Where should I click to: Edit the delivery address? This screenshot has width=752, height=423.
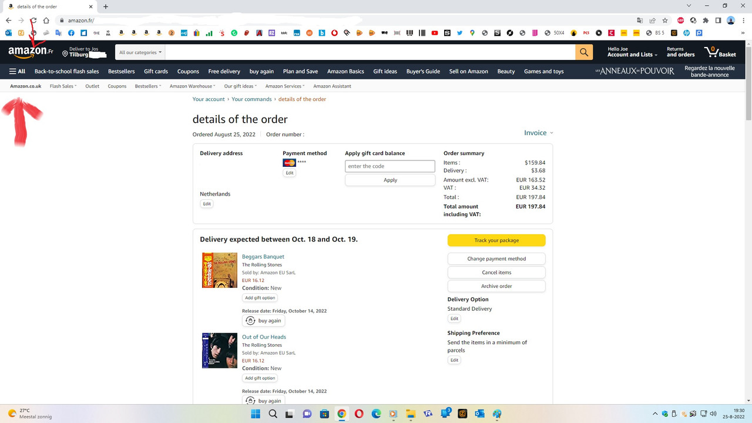(206, 204)
